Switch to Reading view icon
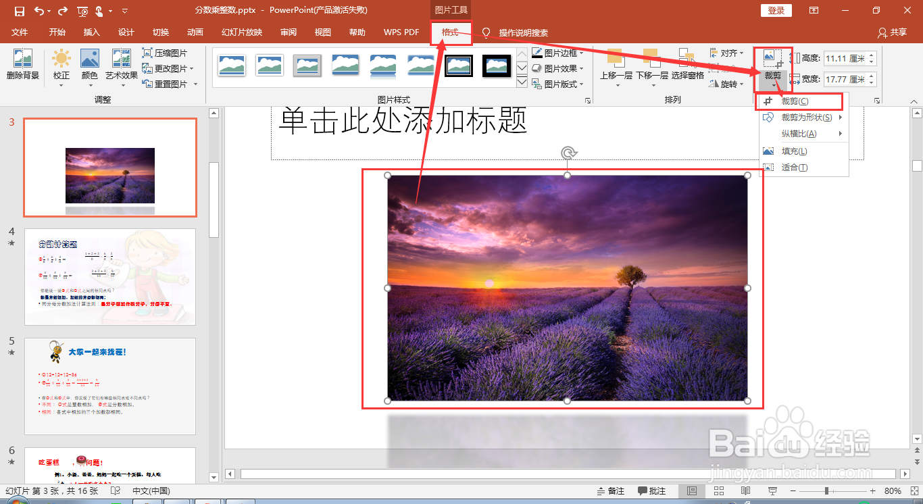The image size is (923, 504). [x=746, y=490]
